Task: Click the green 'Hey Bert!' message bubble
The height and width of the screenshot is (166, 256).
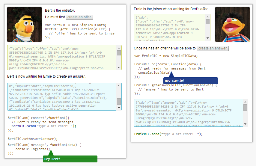Action: (x=70, y=159)
